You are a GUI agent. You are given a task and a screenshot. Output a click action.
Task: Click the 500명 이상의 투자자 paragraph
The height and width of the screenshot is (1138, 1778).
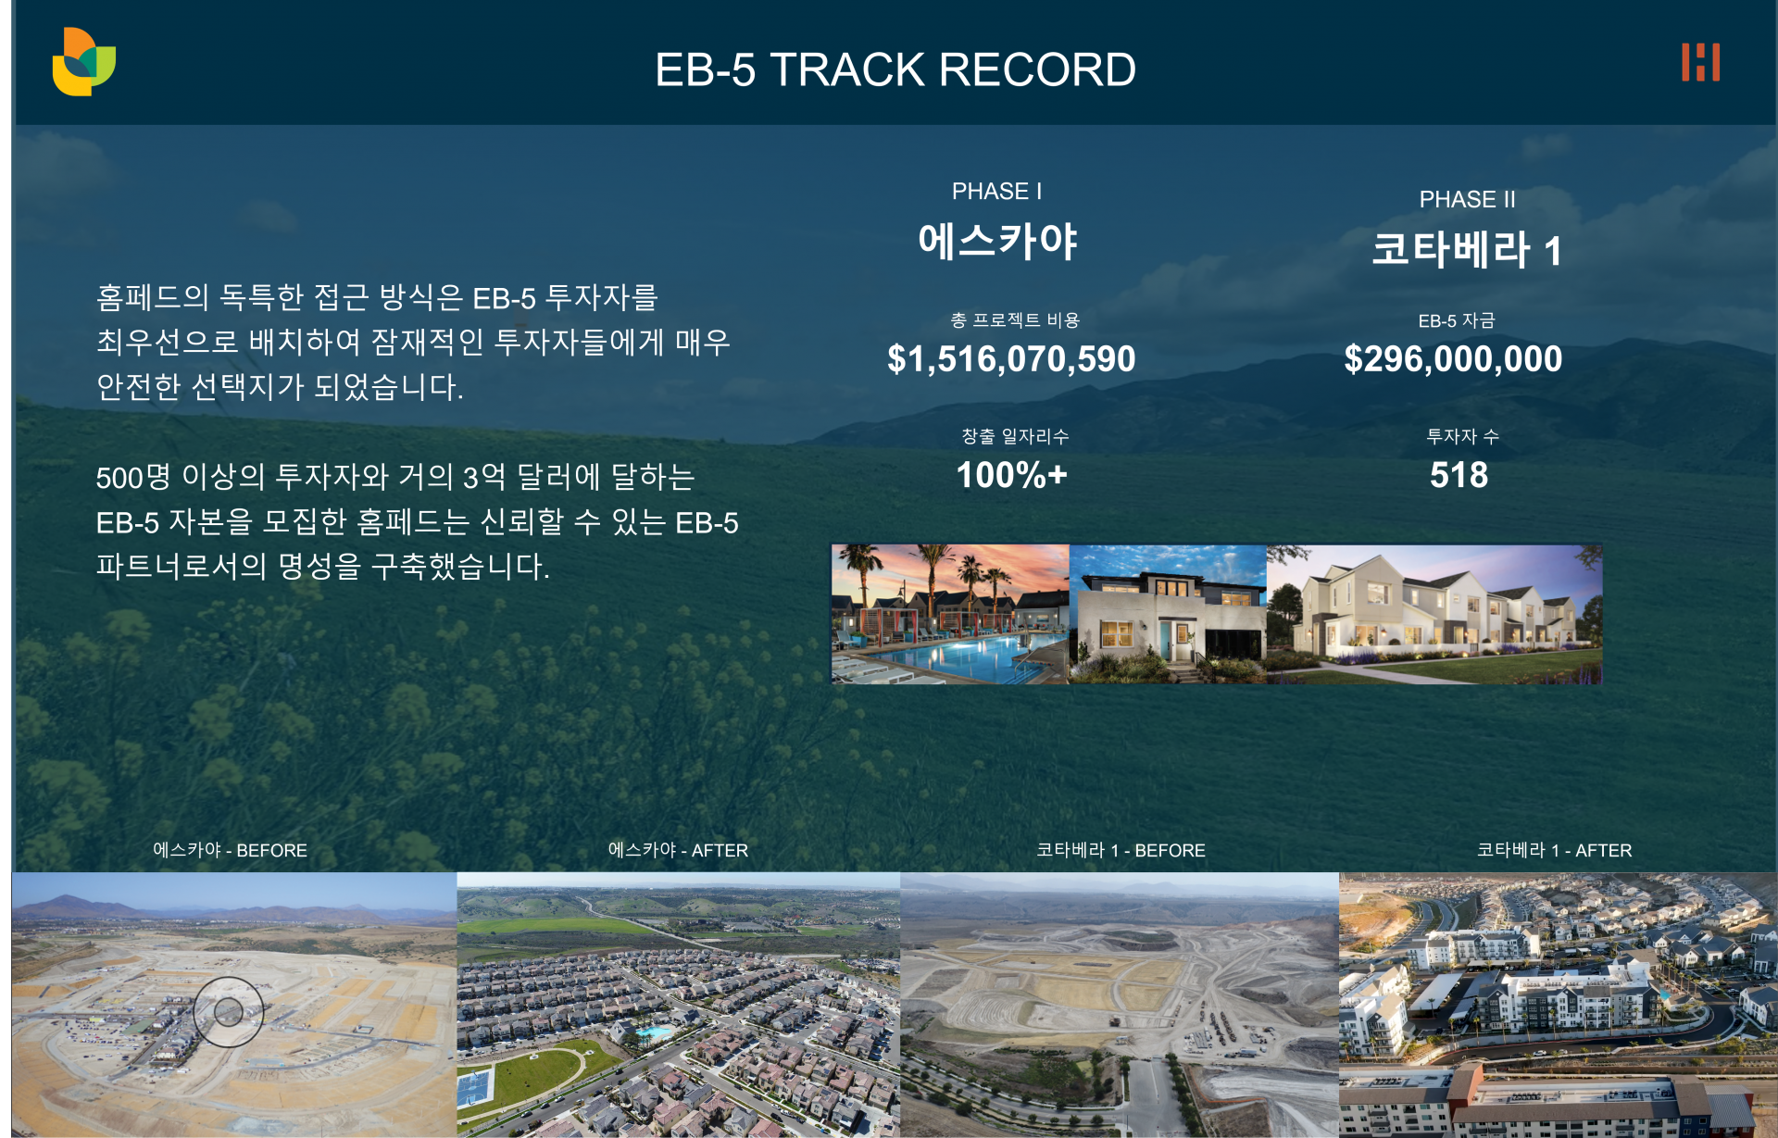pyautogui.click(x=417, y=521)
